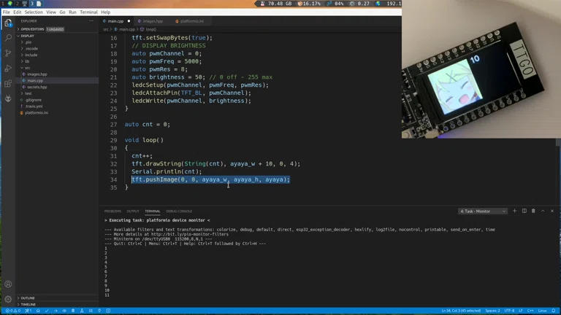Open the Help menu

click(105, 12)
